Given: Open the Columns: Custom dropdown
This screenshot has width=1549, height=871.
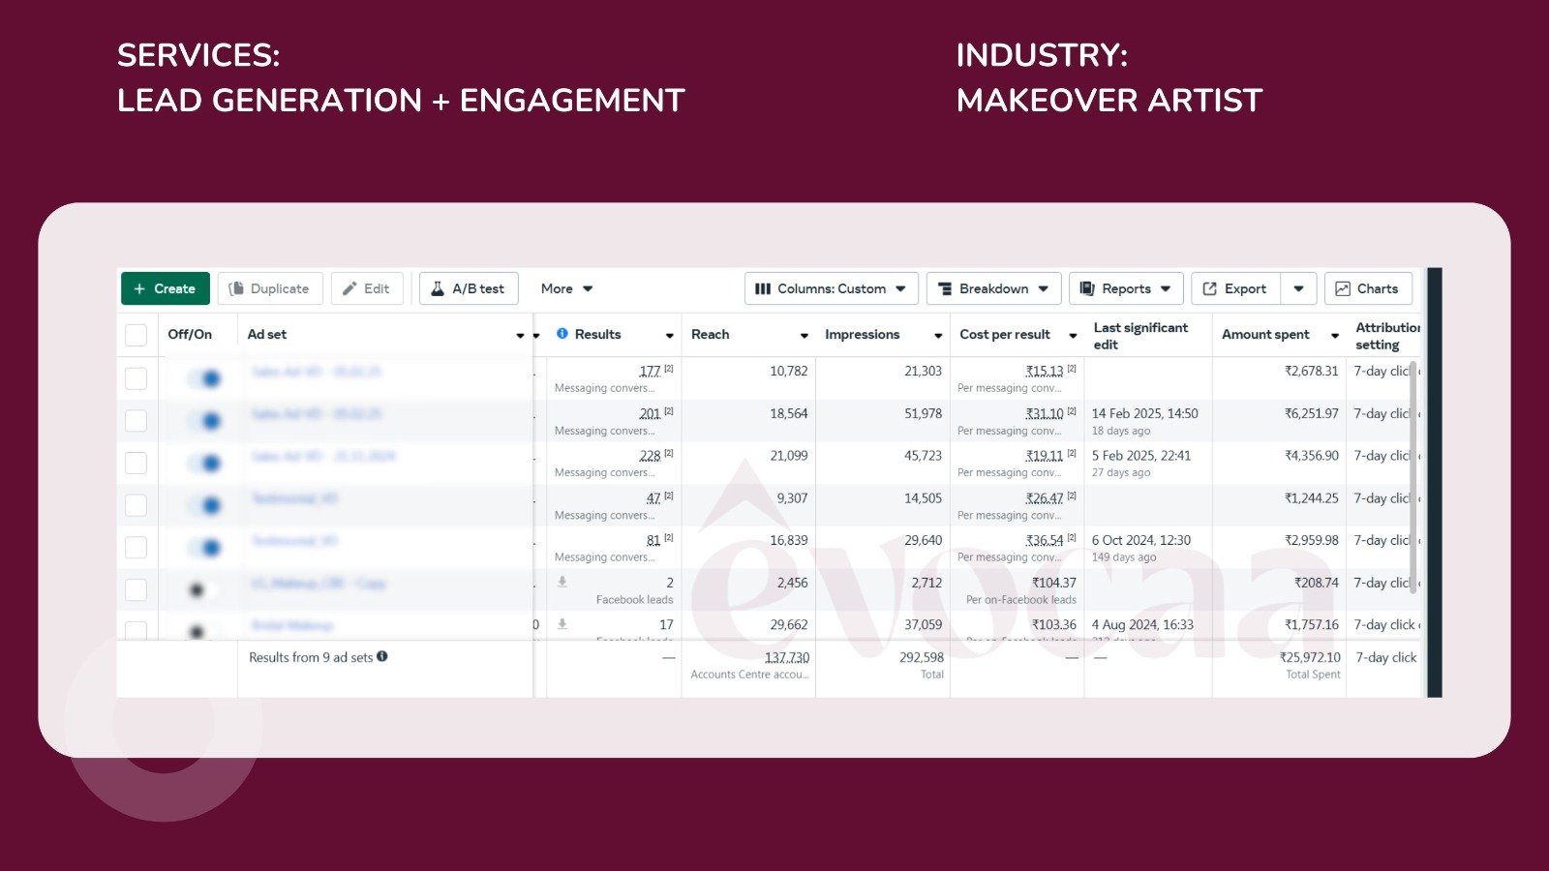Looking at the screenshot, I should pyautogui.click(x=831, y=288).
